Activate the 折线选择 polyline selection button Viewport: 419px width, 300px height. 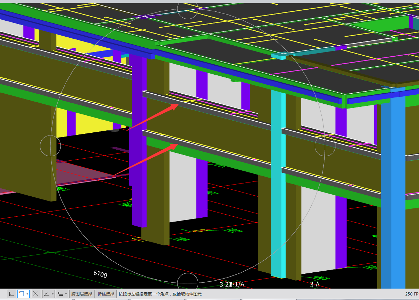tap(106, 294)
